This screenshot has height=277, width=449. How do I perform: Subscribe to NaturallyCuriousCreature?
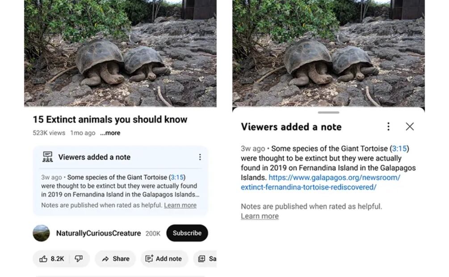pyautogui.click(x=187, y=233)
